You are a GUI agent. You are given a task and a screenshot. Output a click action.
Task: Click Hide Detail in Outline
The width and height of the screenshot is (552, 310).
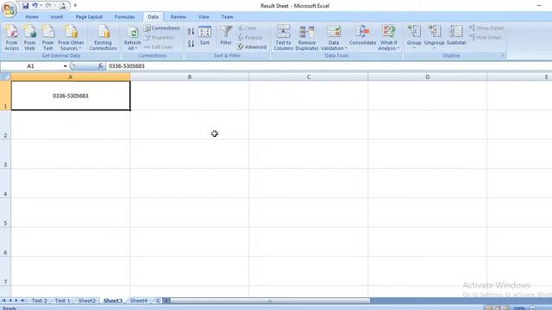point(486,37)
